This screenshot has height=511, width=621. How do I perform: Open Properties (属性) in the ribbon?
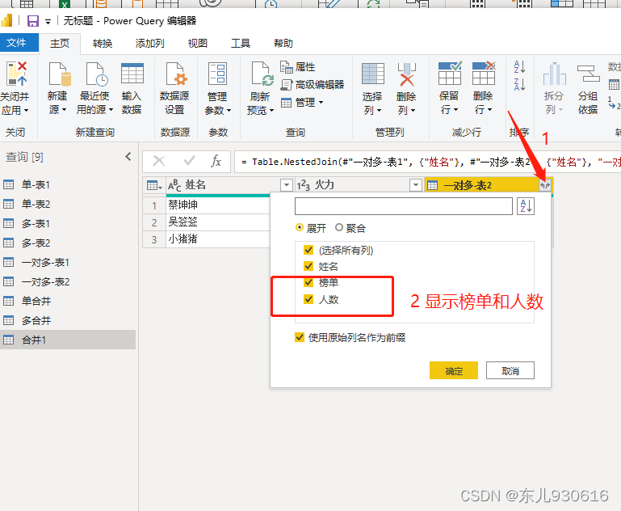pyautogui.click(x=298, y=67)
